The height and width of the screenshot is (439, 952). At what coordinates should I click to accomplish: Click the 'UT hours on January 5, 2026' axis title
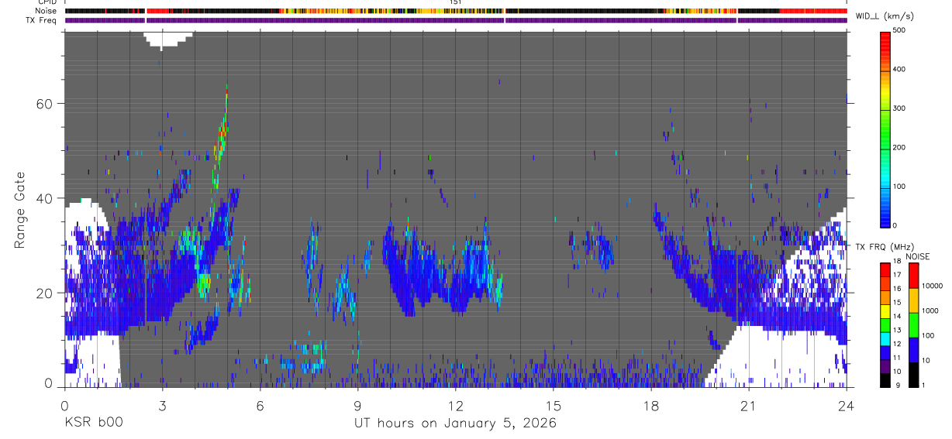pyautogui.click(x=455, y=424)
